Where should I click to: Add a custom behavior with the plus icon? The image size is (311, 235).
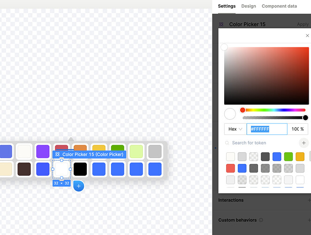pos(309,220)
